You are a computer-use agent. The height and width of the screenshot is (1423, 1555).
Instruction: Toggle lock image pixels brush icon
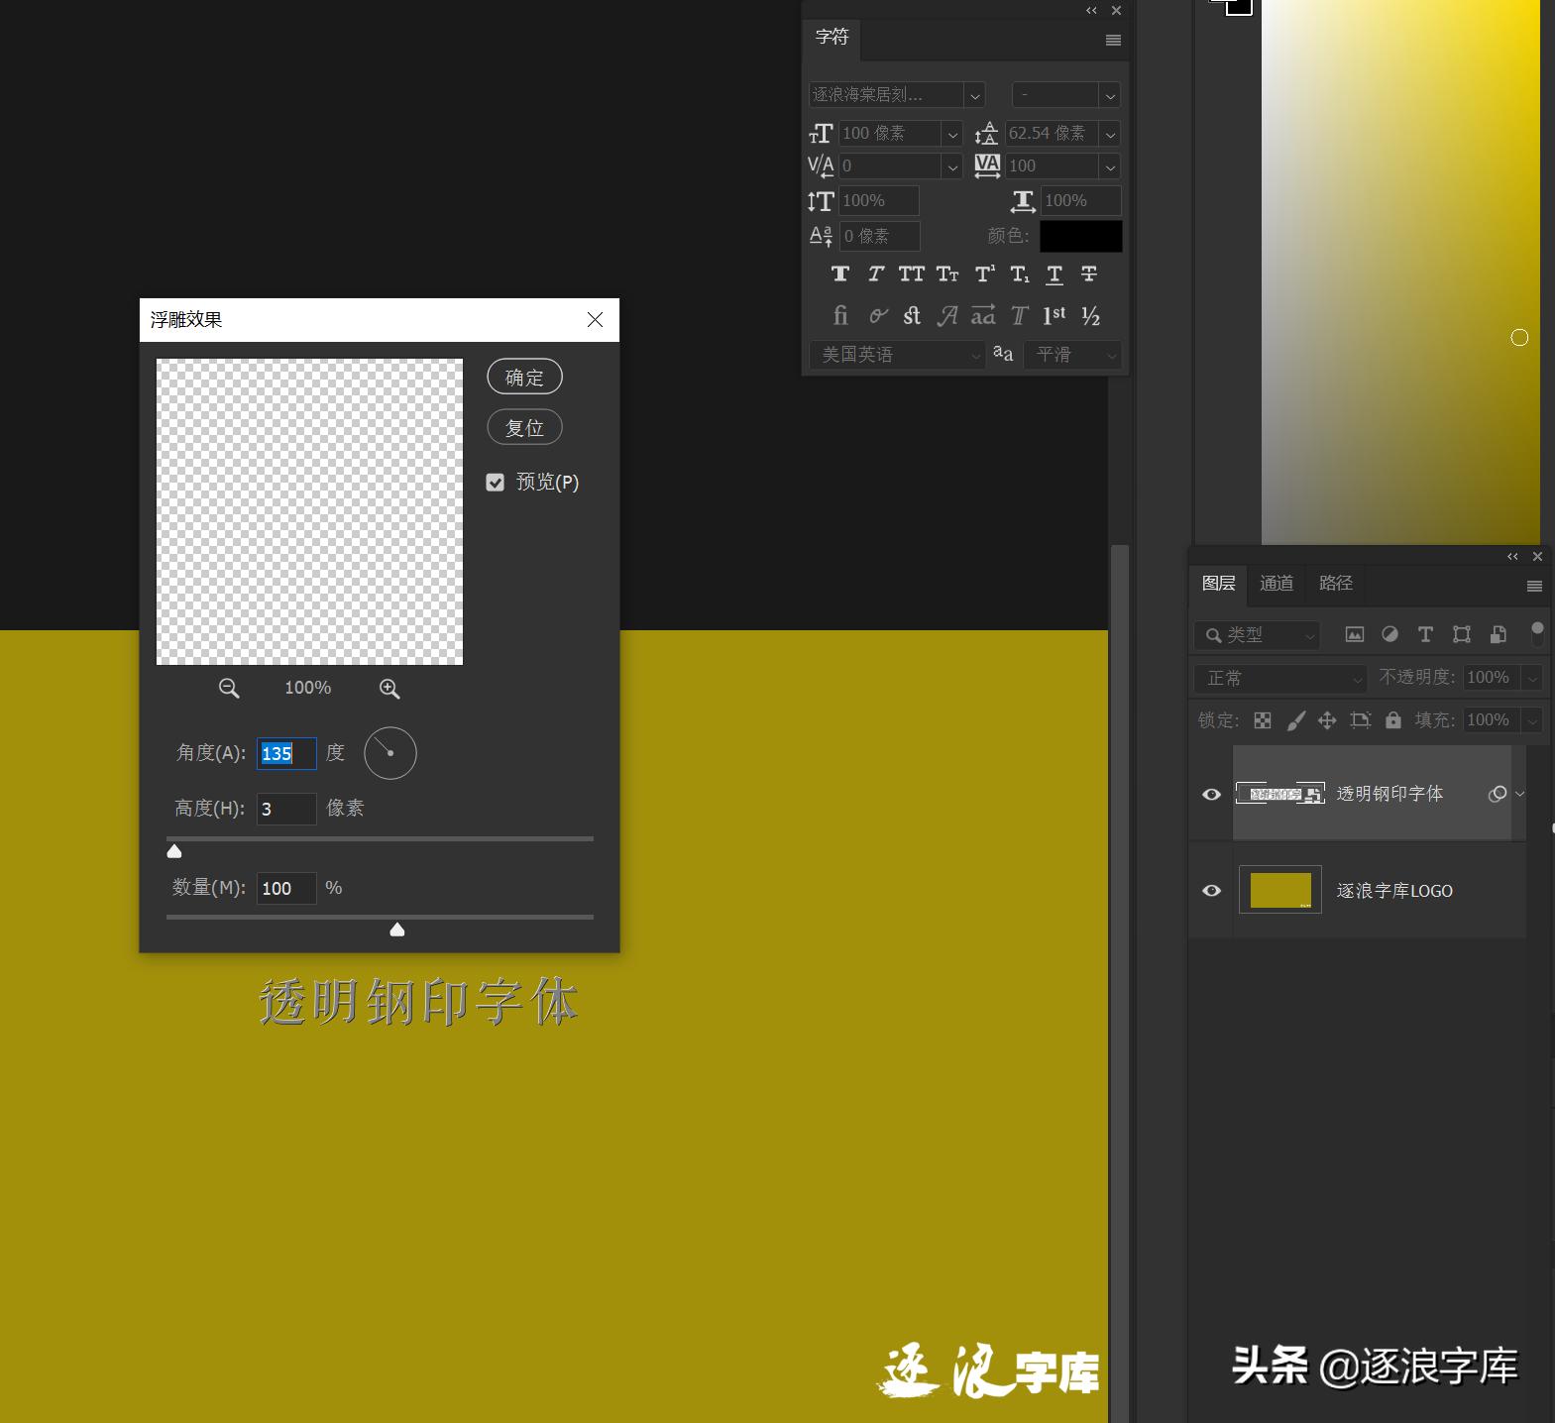coord(1295,720)
